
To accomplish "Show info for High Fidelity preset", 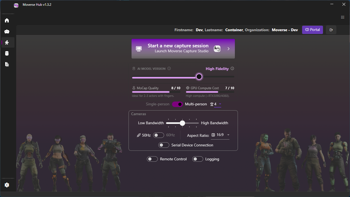I will 232,69.
